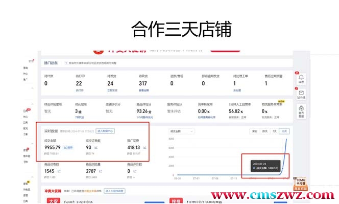The width and height of the screenshot is (339, 204).
Task: Click 3分钟人工回复率 value 56.82
Action: click(x=236, y=111)
